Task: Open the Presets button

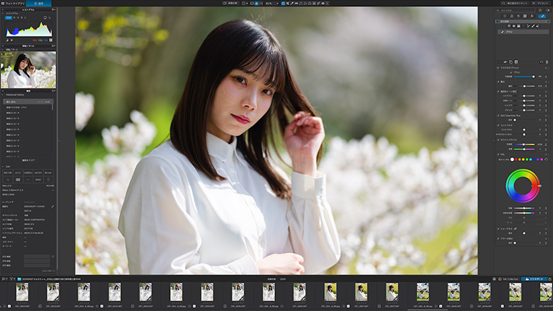Action: (541, 3)
